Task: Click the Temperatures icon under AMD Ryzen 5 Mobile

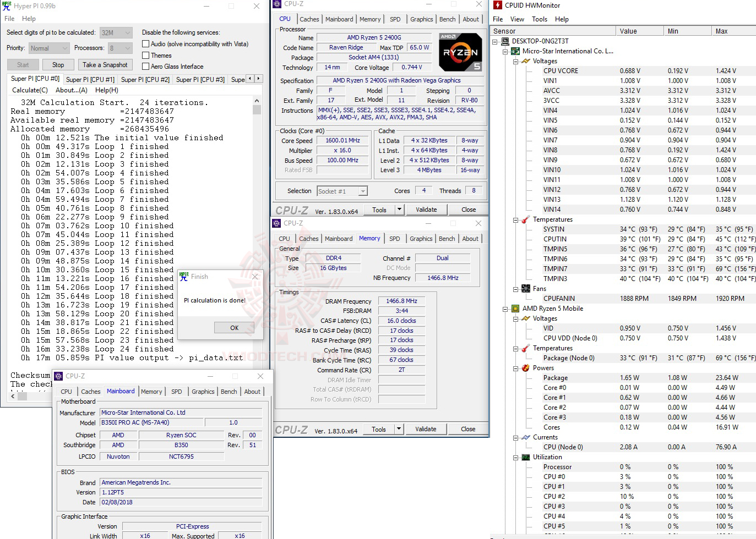Action: point(526,348)
